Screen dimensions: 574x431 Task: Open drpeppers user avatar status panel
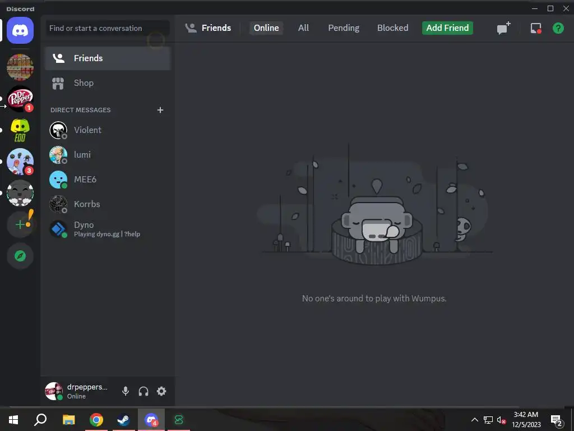pyautogui.click(x=54, y=391)
